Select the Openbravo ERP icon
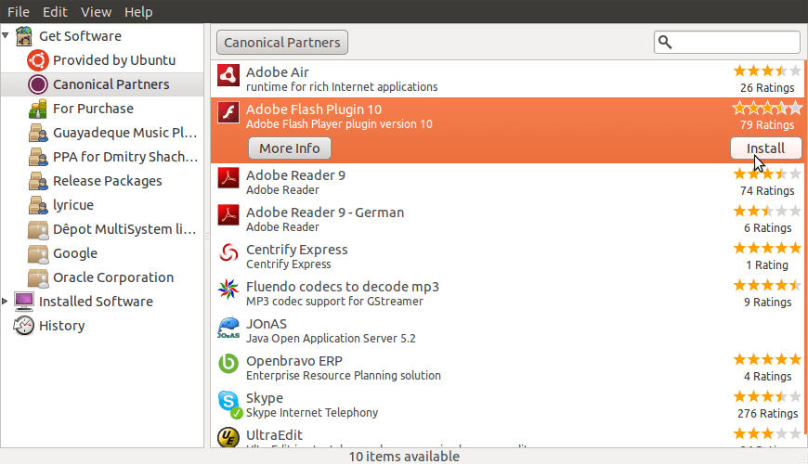Image resolution: width=808 pixels, height=464 pixels. (x=228, y=365)
